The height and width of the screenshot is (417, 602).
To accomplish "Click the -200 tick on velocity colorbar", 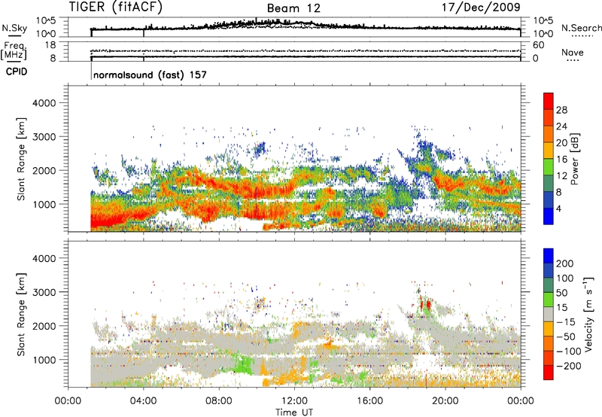I will (x=569, y=366).
